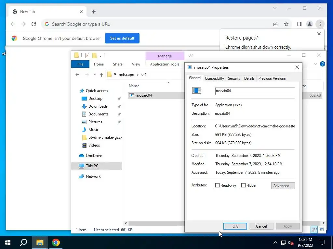Open a new Chrome tab
Screen dimensions: 333x249
(93, 12)
